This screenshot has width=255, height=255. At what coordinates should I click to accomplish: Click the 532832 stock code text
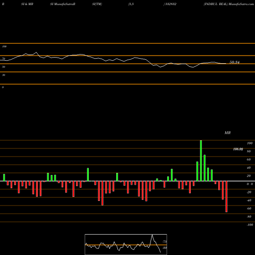coord(171,4)
